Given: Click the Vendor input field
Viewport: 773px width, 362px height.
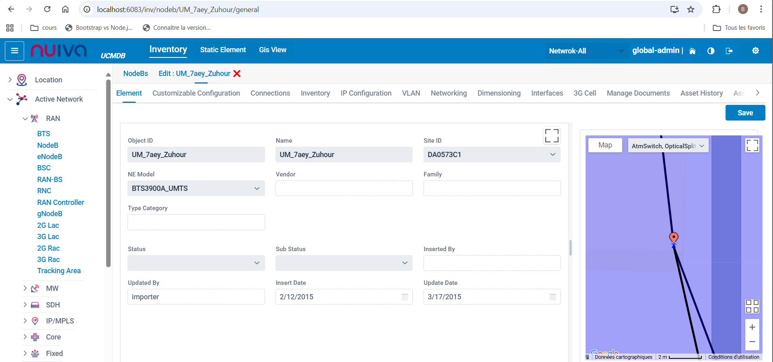Looking at the screenshot, I should [x=343, y=188].
